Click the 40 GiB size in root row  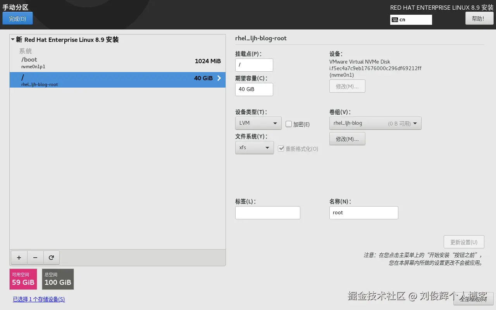click(x=203, y=78)
